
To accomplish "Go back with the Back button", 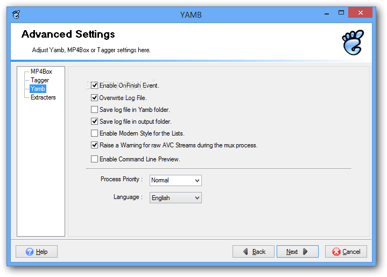I will click(253, 252).
